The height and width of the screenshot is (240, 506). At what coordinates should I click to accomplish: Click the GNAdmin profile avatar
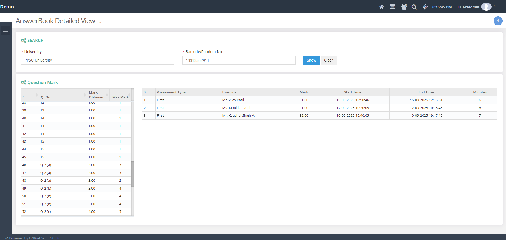click(486, 7)
